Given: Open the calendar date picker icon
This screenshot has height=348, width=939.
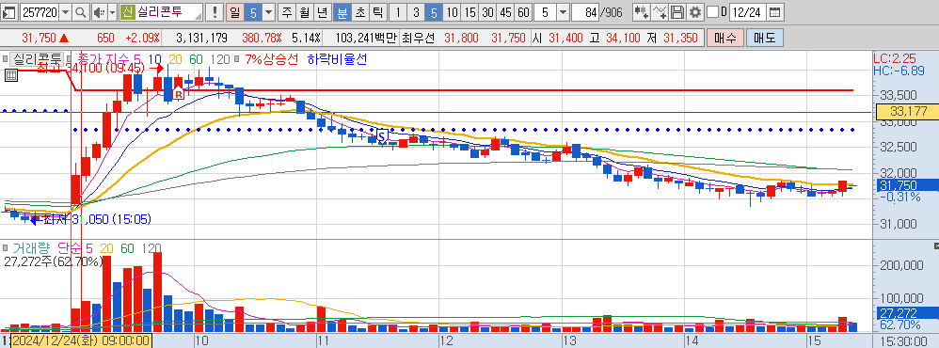Looking at the screenshot, I should point(774,11).
